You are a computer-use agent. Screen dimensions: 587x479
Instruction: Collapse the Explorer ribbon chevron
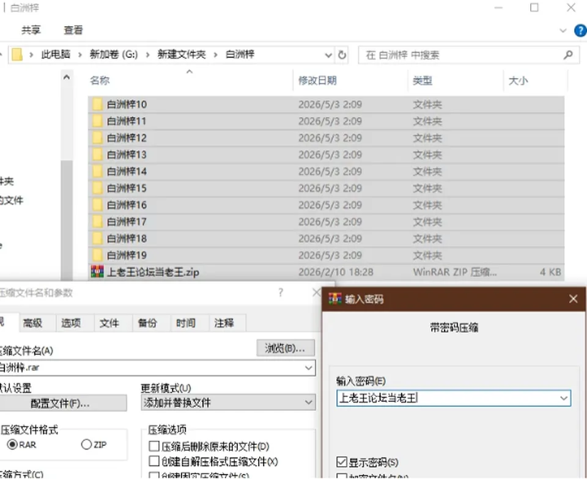click(x=563, y=31)
